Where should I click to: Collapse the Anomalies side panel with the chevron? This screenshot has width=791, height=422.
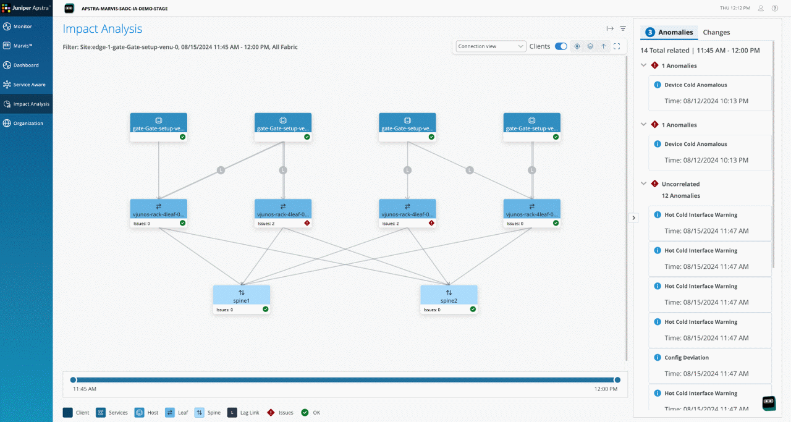pos(633,217)
